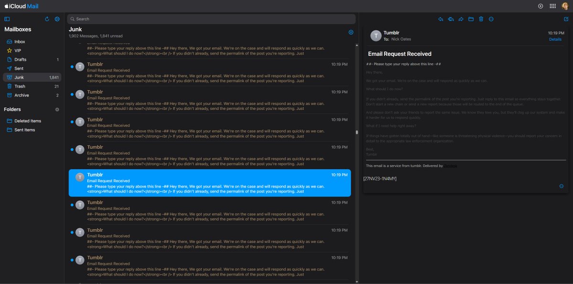This screenshot has width=573, height=284.
Task: Click the Junk list title
Action: click(75, 30)
